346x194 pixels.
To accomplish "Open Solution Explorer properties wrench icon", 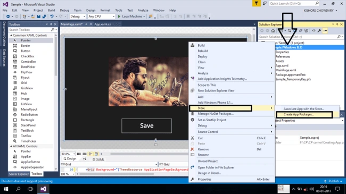I will (x=319, y=31).
